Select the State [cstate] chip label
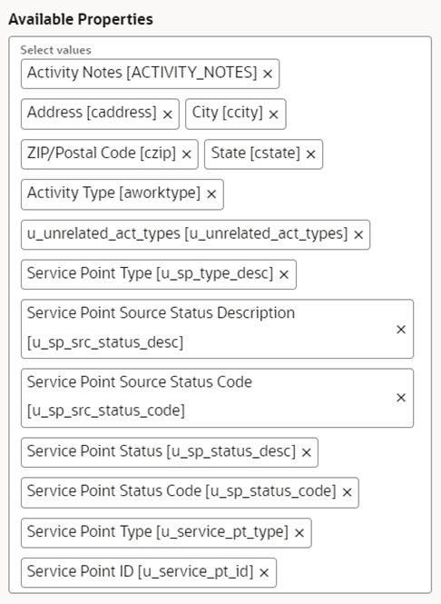 click(256, 153)
